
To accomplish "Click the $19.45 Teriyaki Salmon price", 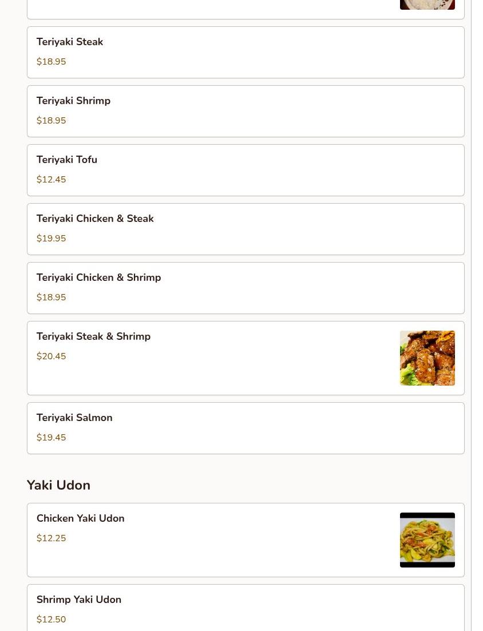I will click(x=51, y=438).
